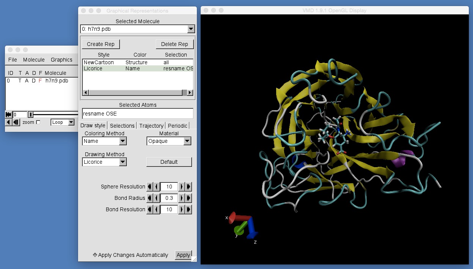
Task: Toggle the Top (T) flag for h7n9.pdb
Action: [20, 81]
